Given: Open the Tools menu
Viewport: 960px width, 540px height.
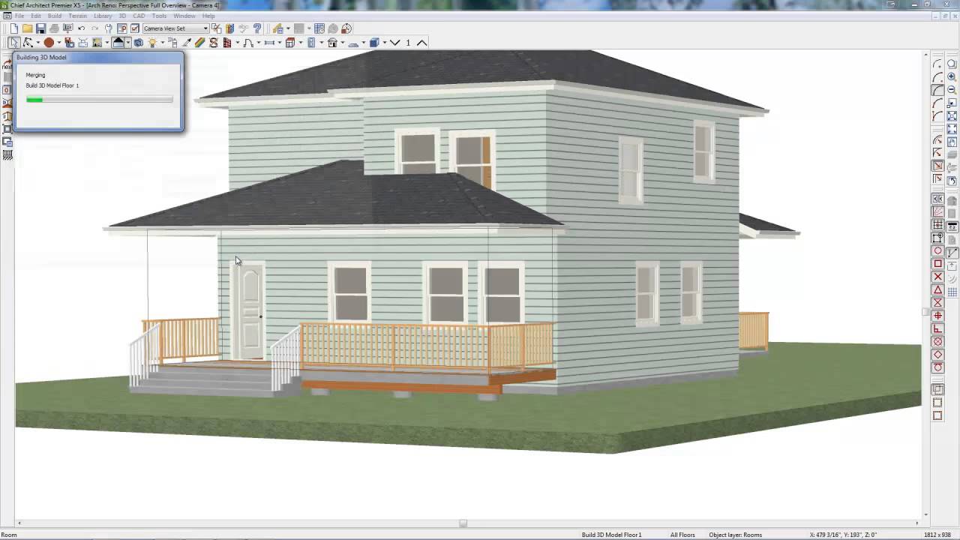Looking at the screenshot, I should [159, 16].
